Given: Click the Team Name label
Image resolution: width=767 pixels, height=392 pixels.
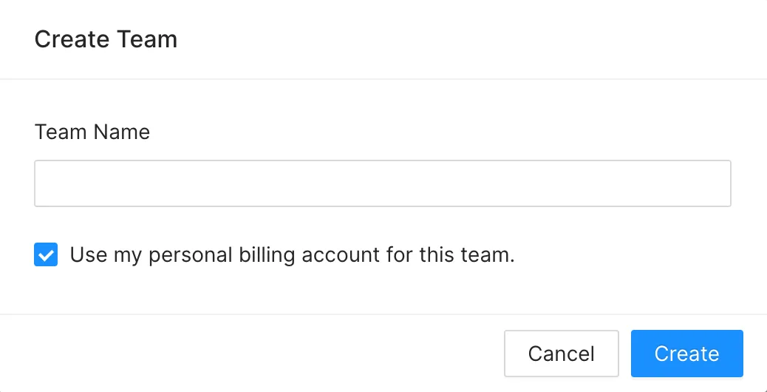Looking at the screenshot, I should (92, 132).
